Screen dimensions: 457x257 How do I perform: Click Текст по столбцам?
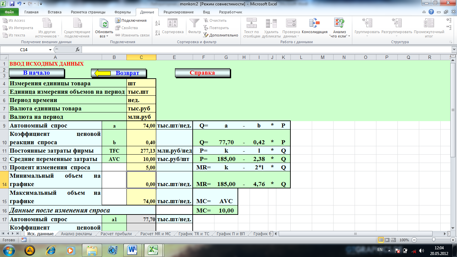click(x=252, y=28)
